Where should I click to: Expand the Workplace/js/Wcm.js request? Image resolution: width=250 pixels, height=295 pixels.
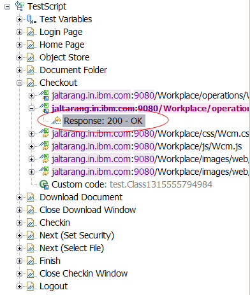(31, 146)
